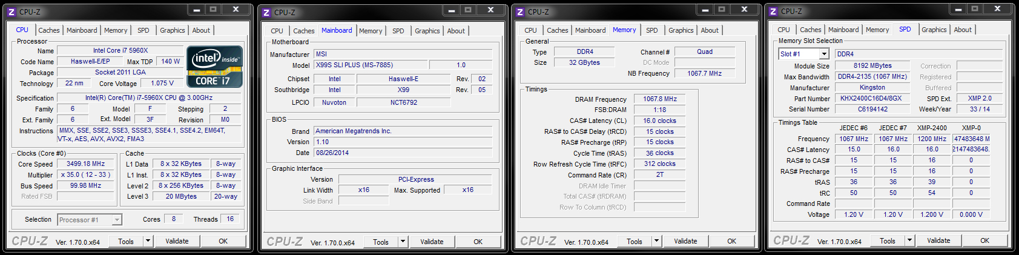Click the Code Name field Haswell-E/EP
The width and height of the screenshot is (1019, 255).
90,62
